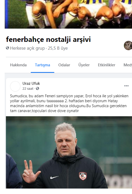This screenshot has width=132, height=194.
Task: Click the Herkese açık grup privacy label
Action: coord(27,48)
